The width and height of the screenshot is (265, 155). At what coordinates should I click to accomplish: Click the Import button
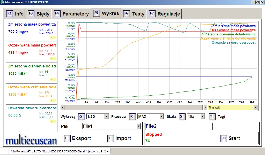[121, 138]
